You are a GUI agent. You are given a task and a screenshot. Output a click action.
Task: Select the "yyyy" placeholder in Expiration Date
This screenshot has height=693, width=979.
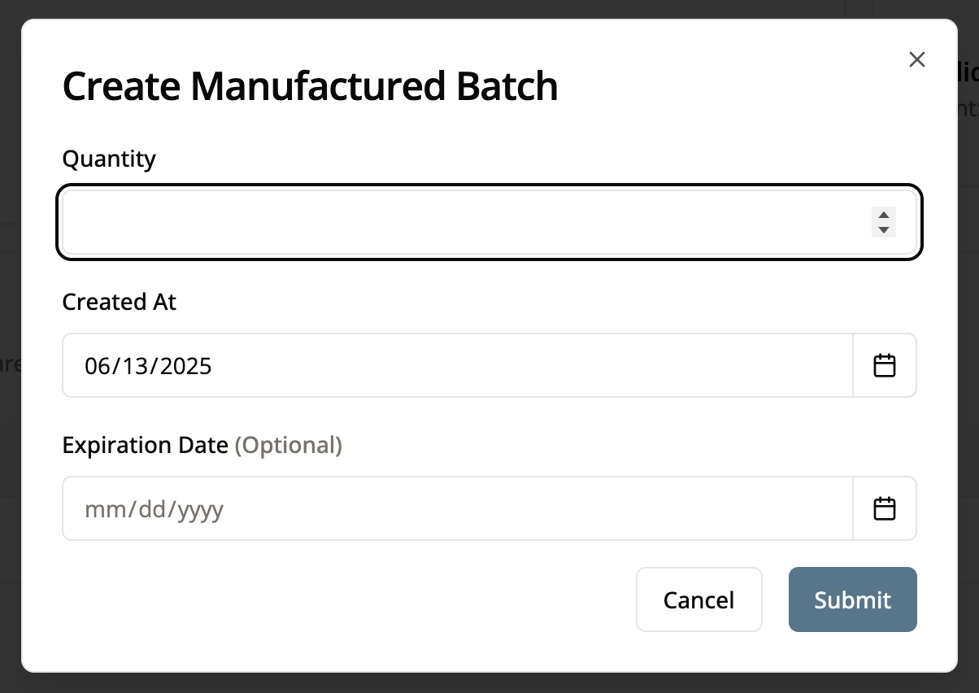pos(200,509)
